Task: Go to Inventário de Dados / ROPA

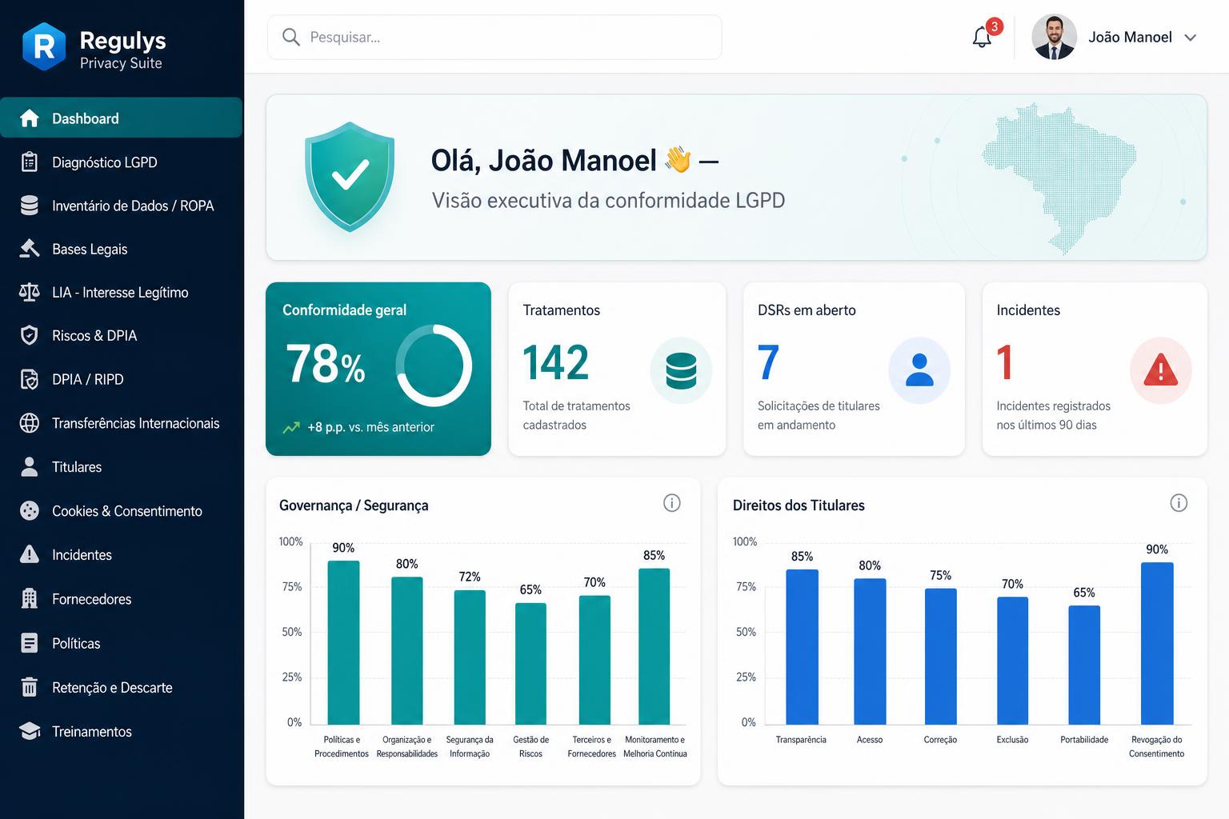Action: pyautogui.click(x=122, y=206)
